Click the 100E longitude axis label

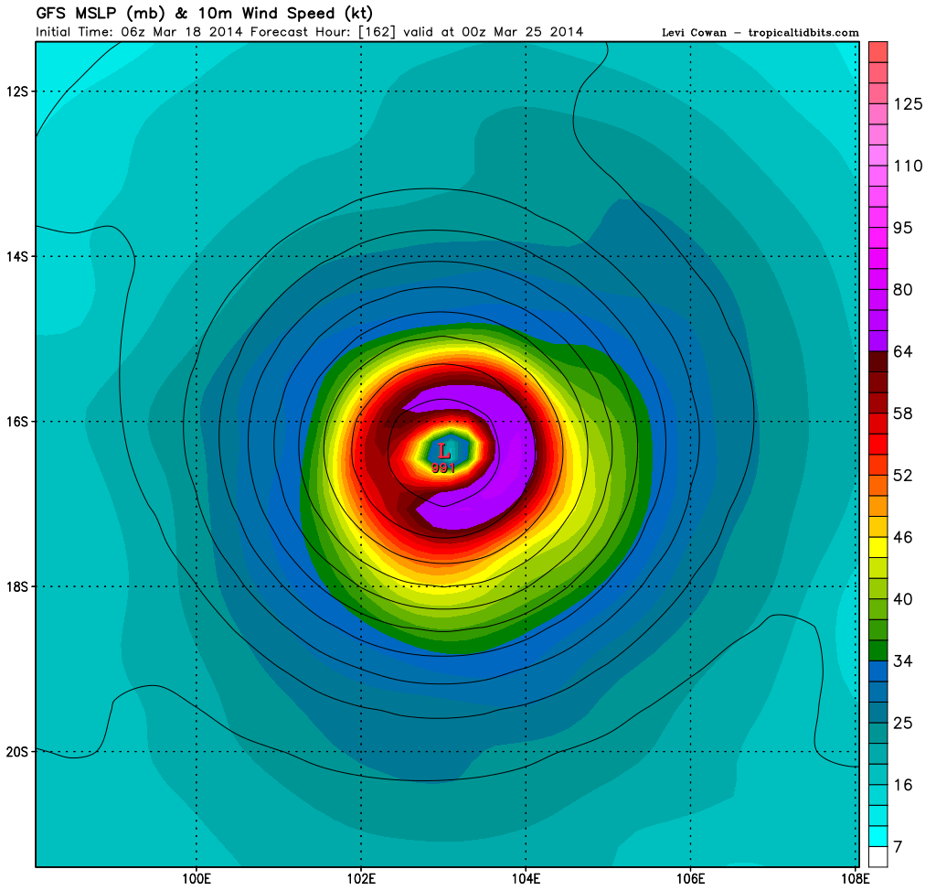(x=197, y=880)
